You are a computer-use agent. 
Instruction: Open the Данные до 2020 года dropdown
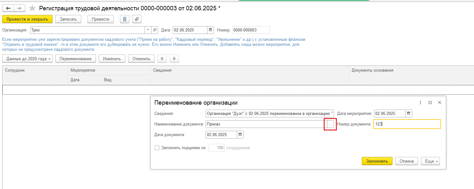(27, 59)
